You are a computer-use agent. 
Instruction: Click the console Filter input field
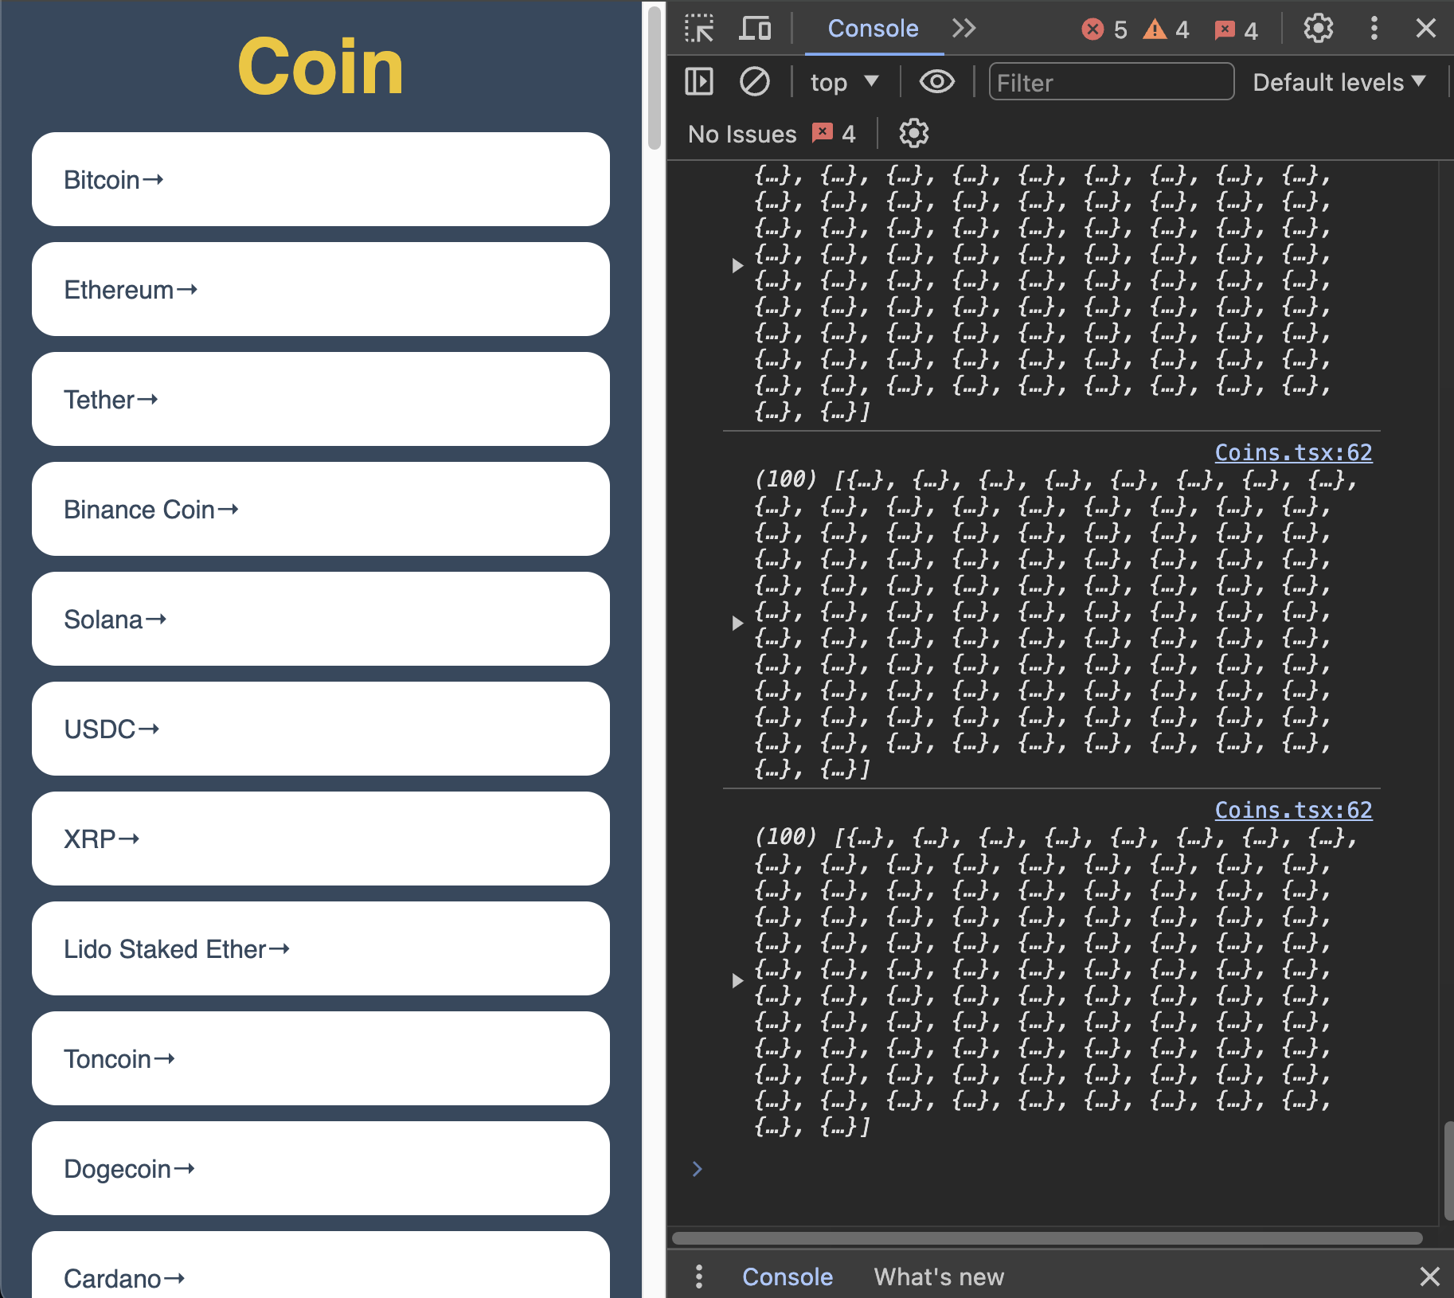tap(1110, 81)
